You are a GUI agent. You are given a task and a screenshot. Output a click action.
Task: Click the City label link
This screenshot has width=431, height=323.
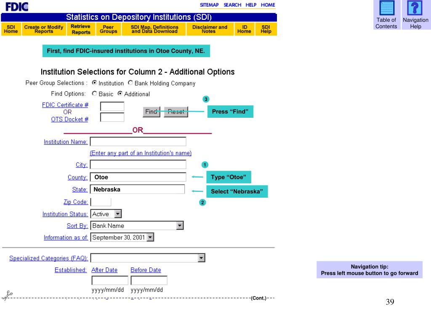point(82,165)
